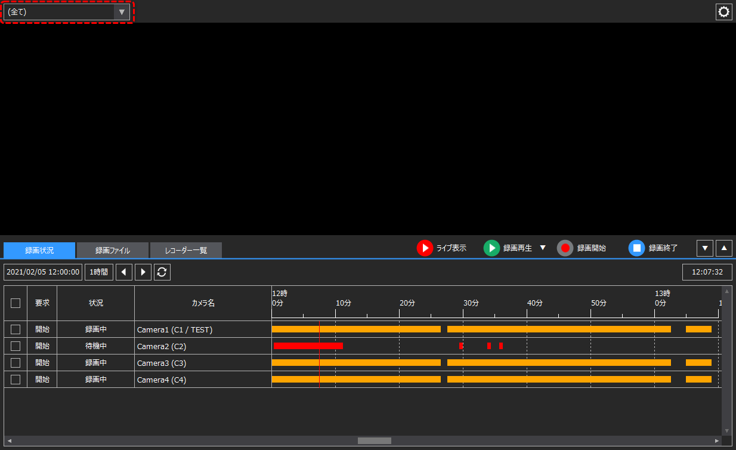The height and width of the screenshot is (450, 736).
Task: Toggle the select-all checkbox in the table header
Action: [x=15, y=303]
